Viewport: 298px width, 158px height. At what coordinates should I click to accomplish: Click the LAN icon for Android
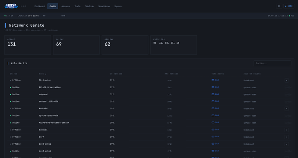coord(213,108)
